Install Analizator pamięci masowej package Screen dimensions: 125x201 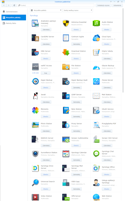click(x=46, y=30)
